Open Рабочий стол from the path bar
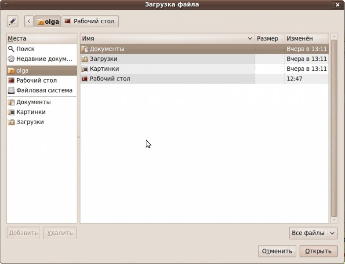Screen dimensions: 345x264 (x=90, y=22)
